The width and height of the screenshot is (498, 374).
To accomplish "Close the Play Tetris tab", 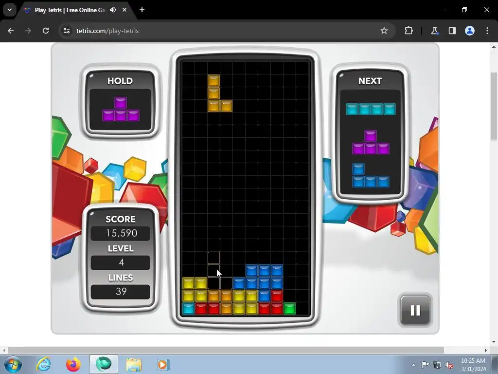I will [x=124, y=10].
